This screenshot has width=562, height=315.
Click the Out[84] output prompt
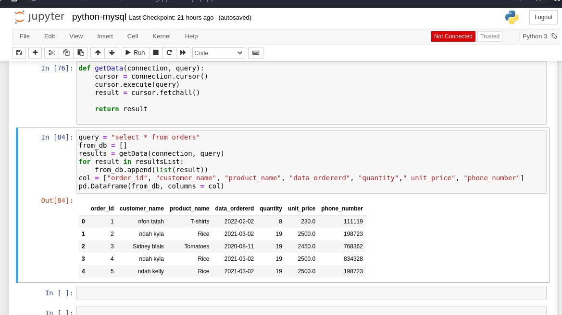tap(57, 200)
